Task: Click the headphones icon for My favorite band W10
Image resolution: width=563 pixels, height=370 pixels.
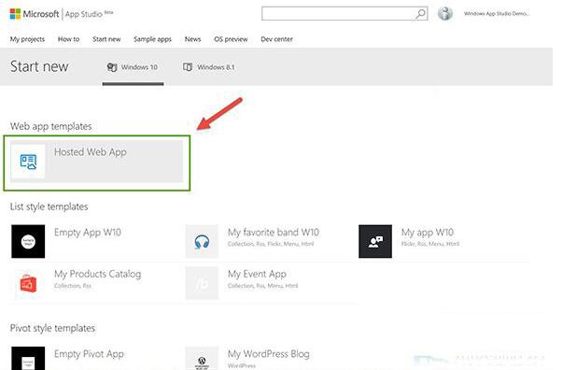Action: pos(202,241)
